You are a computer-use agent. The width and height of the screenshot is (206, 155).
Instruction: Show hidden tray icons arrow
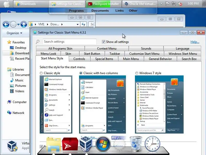click(161, 4)
